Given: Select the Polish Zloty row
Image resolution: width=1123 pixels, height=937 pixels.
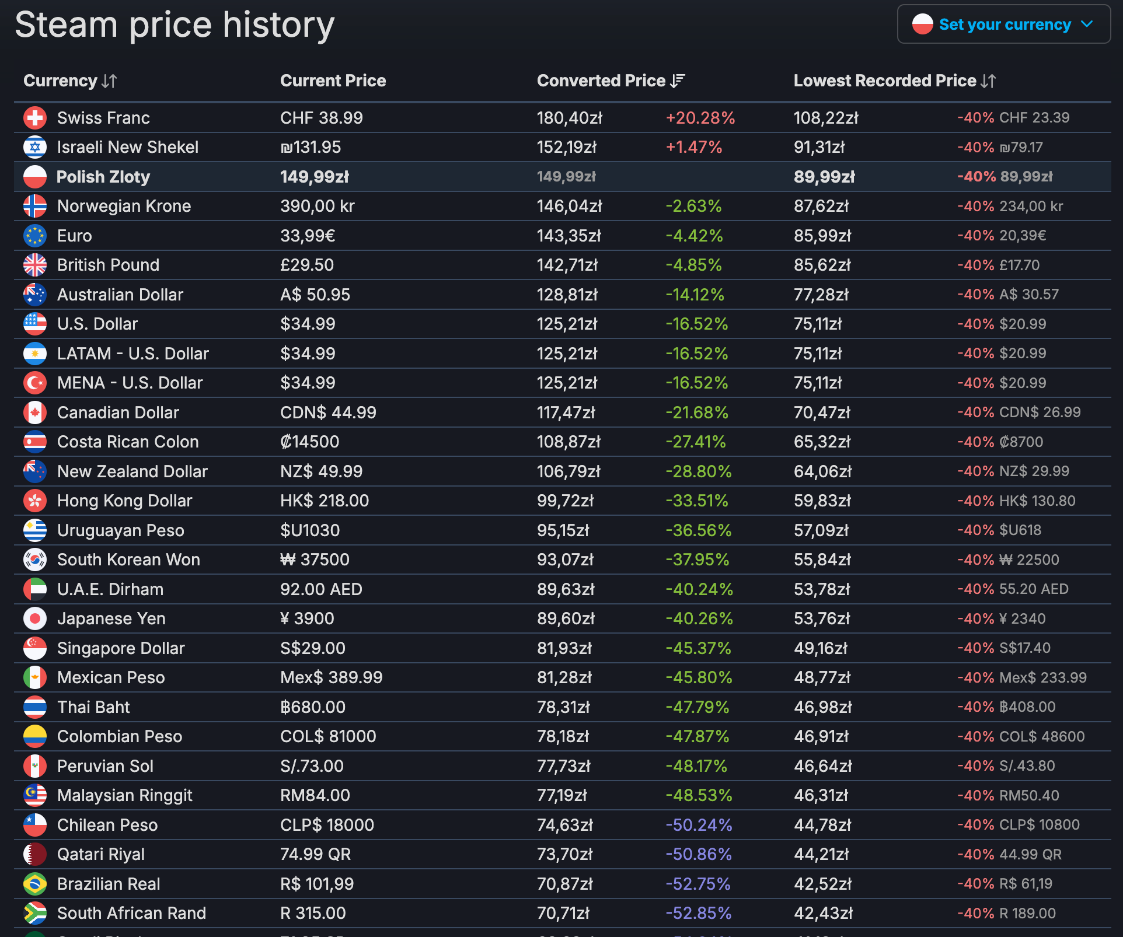Looking at the screenshot, I should pos(103,177).
